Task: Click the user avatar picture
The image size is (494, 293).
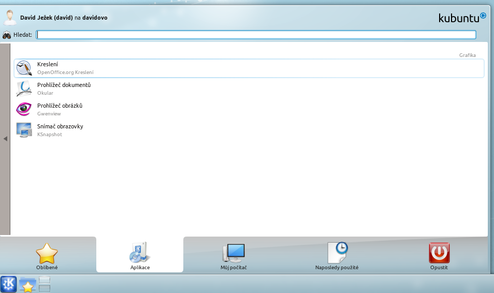Action: [10, 18]
